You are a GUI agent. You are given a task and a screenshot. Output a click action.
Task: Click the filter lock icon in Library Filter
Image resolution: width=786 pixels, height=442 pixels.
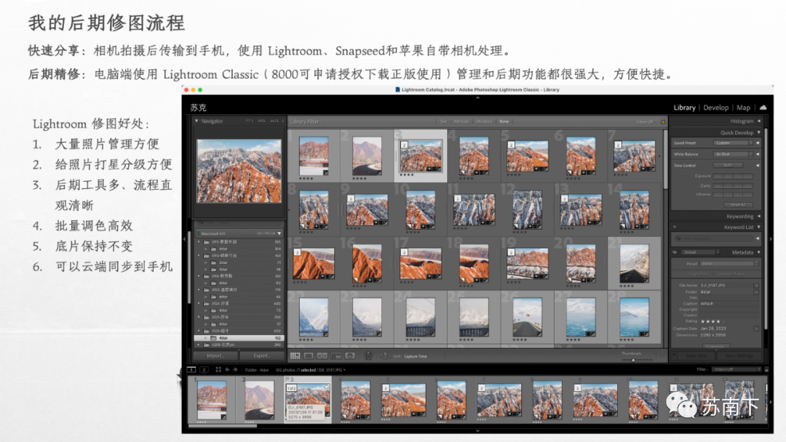663,121
